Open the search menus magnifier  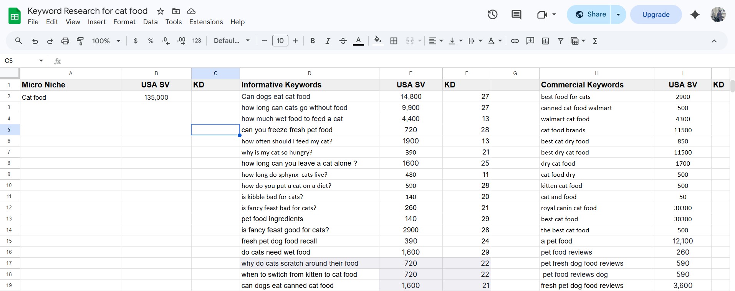(x=18, y=41)
